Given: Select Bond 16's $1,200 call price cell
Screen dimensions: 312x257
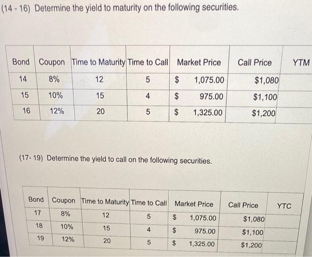Looking at the screenshot, I should (265, 114).
